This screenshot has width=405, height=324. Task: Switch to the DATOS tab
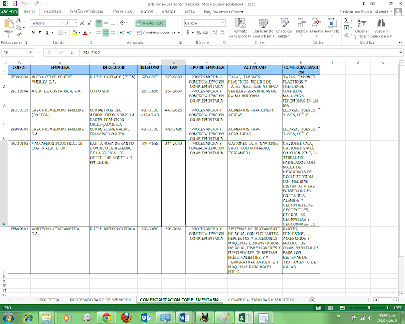pyautogui.click(x=147, y=12)
